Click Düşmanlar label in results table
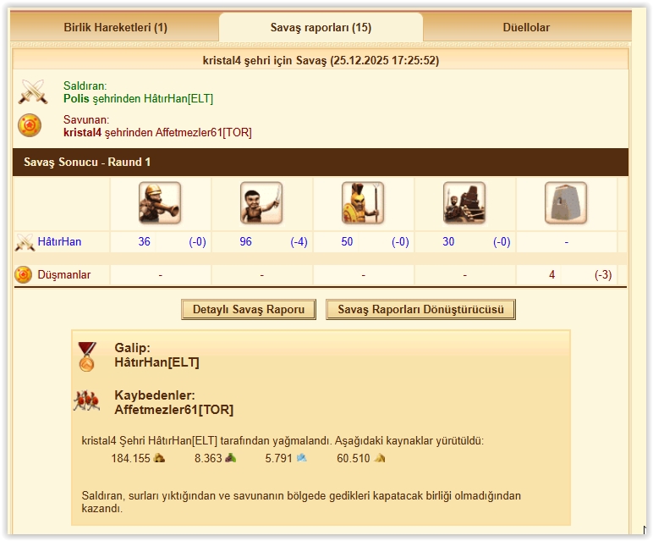 pyautogui.click(x=64, y=274)
